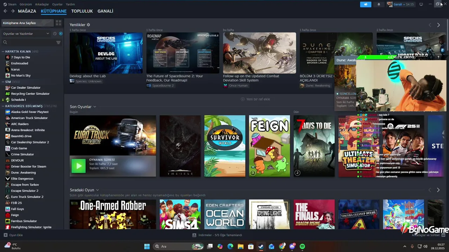This screenshot has height=252, width=449.
Task: Open advanced filter options icon
Action: pos(58,42)
